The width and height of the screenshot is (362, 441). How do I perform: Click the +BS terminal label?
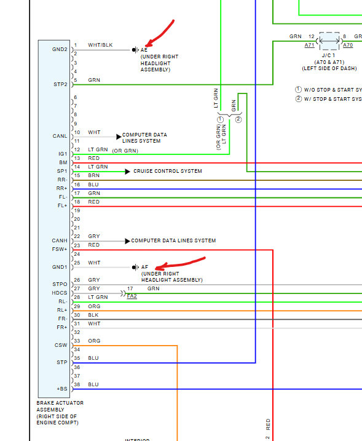62,389
